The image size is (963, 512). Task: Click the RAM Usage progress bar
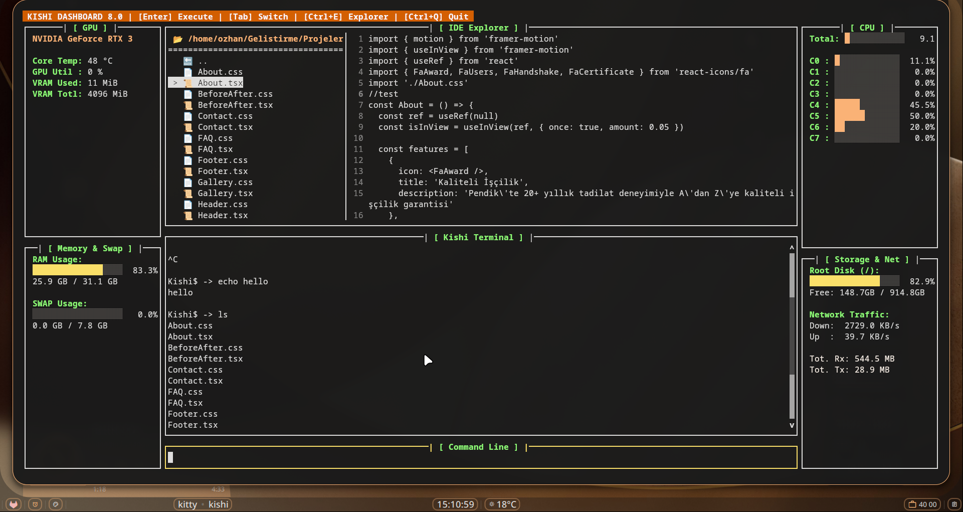[x=77, y=270]
